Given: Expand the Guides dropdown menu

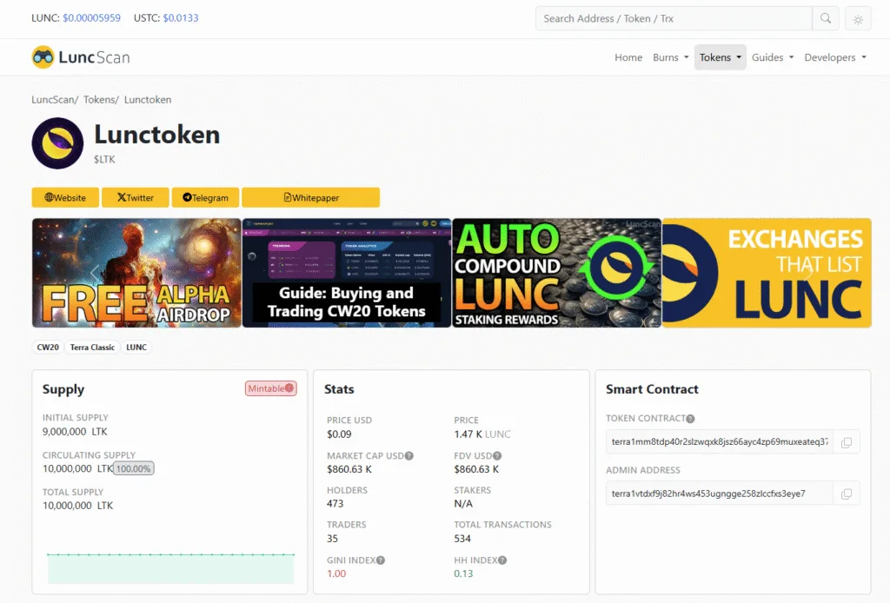Looking at the screenshot, I should click(x=773, y=57).
